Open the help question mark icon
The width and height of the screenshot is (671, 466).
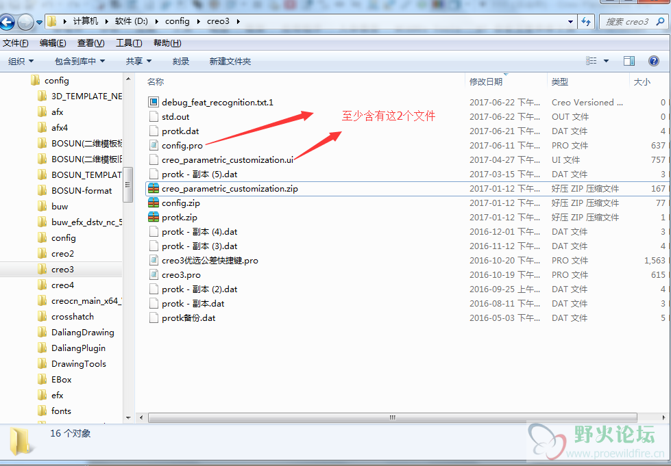point(653,61)
